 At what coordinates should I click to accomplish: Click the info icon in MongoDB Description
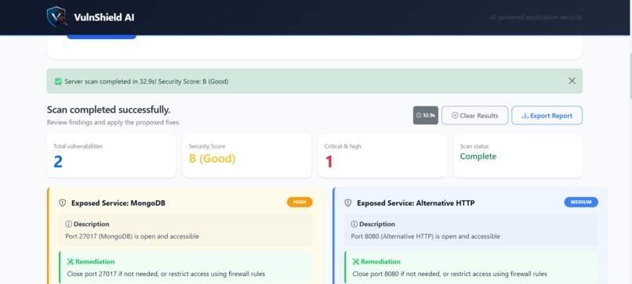coord(68,224)
